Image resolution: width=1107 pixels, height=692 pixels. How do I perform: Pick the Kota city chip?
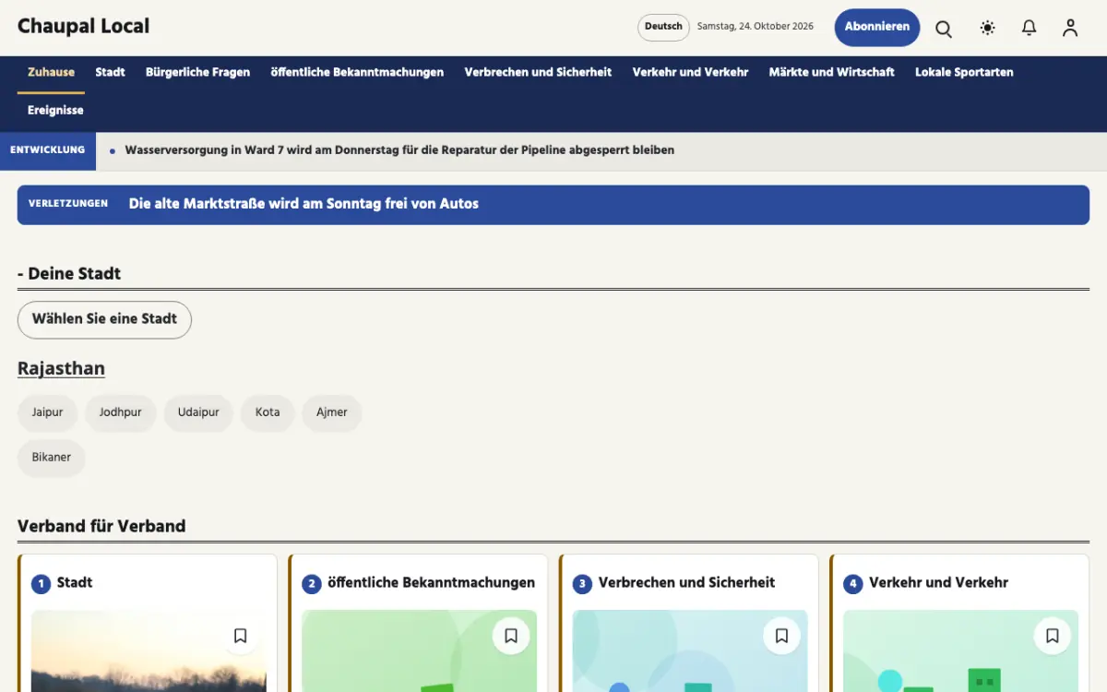click(268, 412)
